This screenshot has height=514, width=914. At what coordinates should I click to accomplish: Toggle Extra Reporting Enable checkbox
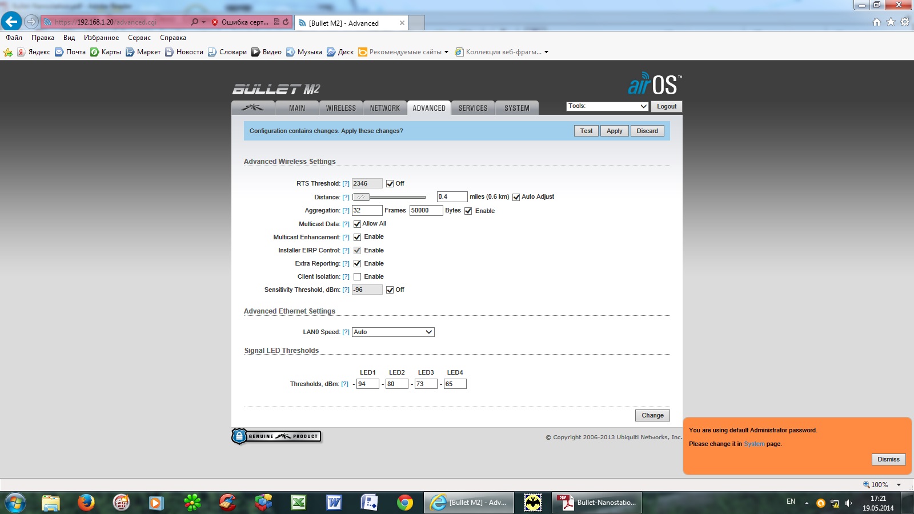[357, 263]
